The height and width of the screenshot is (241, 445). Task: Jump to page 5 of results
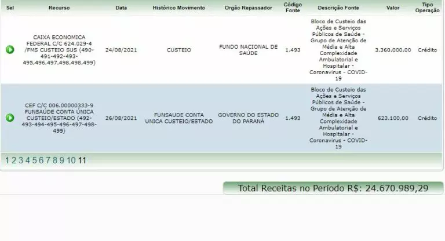[34, 160]
